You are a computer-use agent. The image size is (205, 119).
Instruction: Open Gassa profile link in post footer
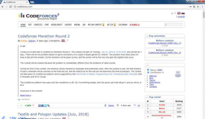[x=111, y=105]
